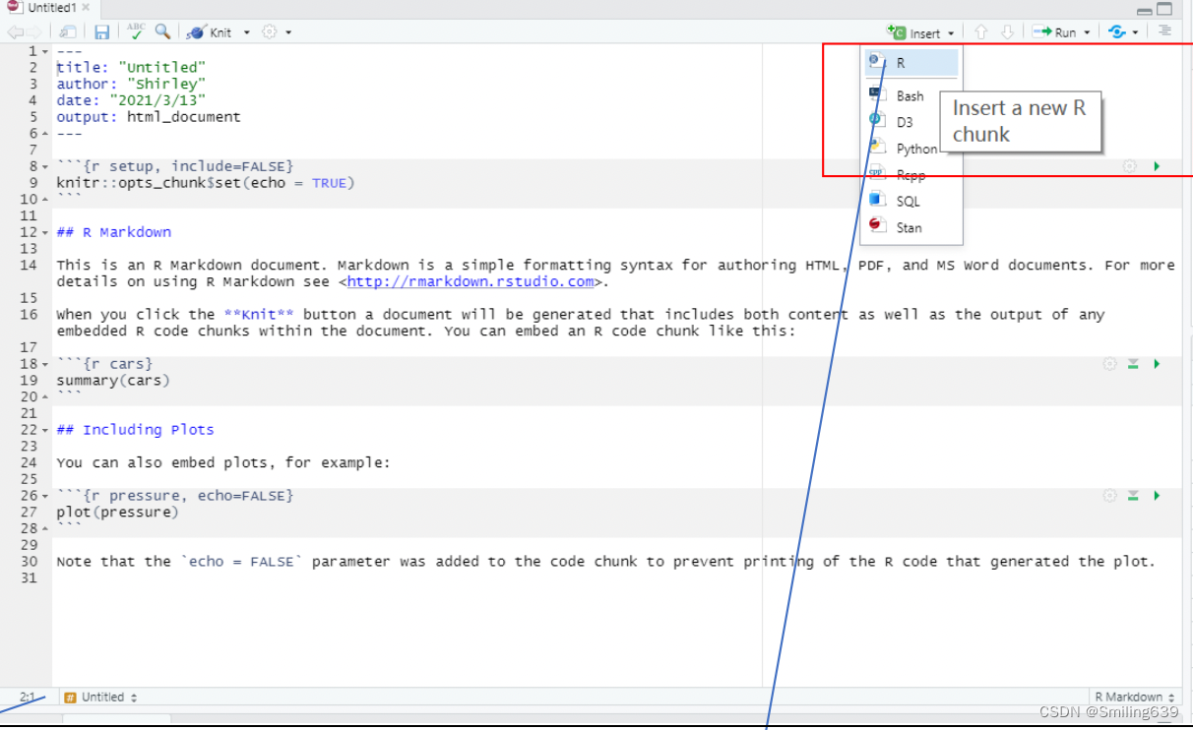Click the Run button
Image resolution: width=1193 pixels, height=730 pixels.
[1054, 32]
